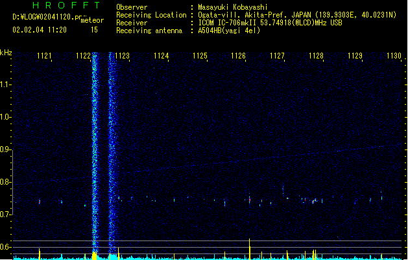Click the Receiver field label

coord(132,23)
